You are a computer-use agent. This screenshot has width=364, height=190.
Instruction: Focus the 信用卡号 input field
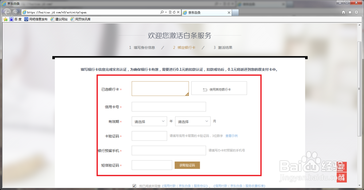point(169,107)
